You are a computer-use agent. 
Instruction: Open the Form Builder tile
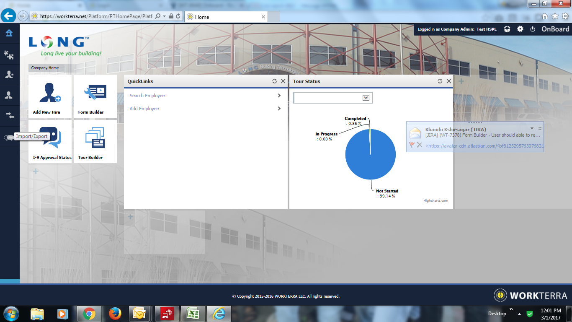point(95,96)
